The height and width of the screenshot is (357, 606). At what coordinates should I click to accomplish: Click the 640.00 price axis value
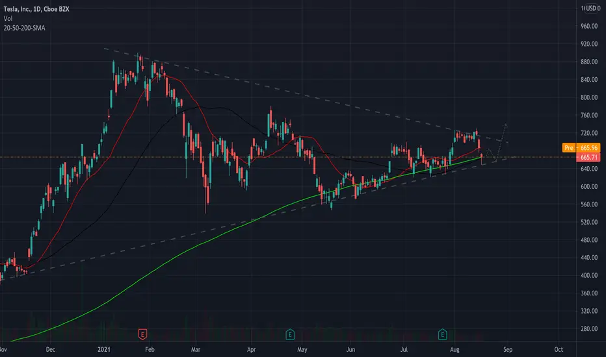click(x=589, y=169)
